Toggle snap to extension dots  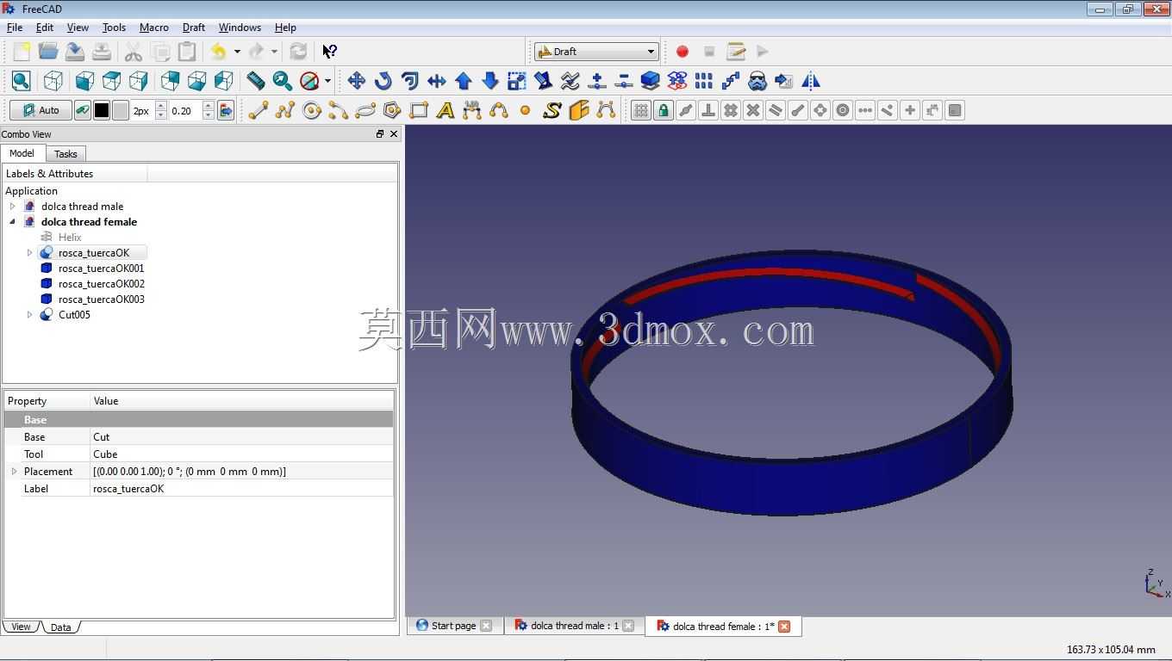pyautogui.click(x=864, y=110)
